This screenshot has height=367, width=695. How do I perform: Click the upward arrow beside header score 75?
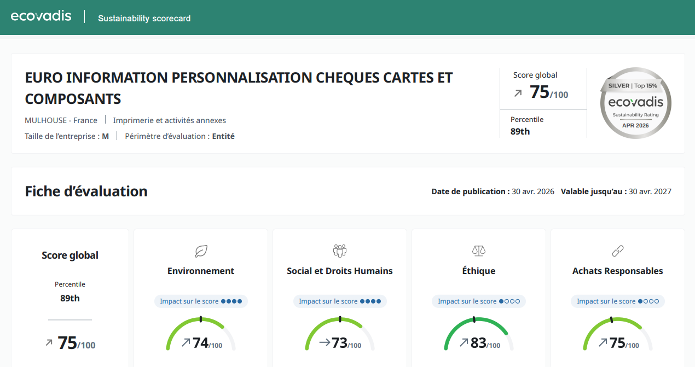518,94
